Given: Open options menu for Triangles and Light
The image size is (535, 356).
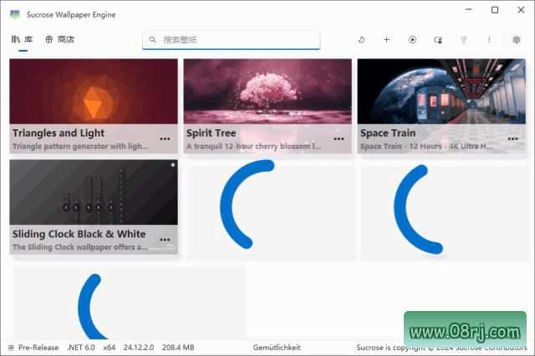Looking at the screenshot, I should click(x=166, y=139).
